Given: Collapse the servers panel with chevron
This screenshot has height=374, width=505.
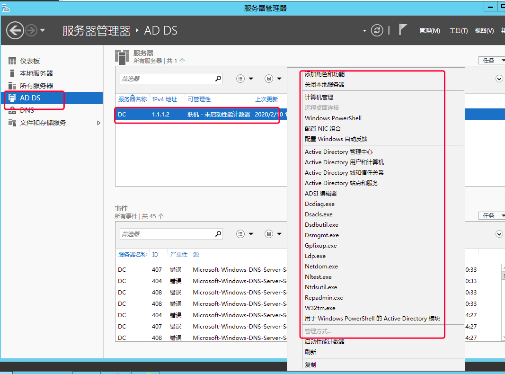Looking at the screenshot, I should (499, 79).
